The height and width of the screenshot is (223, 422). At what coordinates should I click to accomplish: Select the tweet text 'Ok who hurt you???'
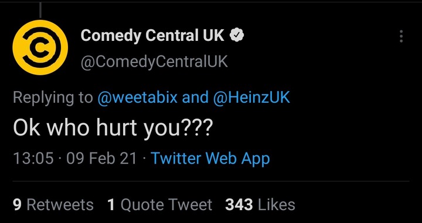(x=113, y=127)
